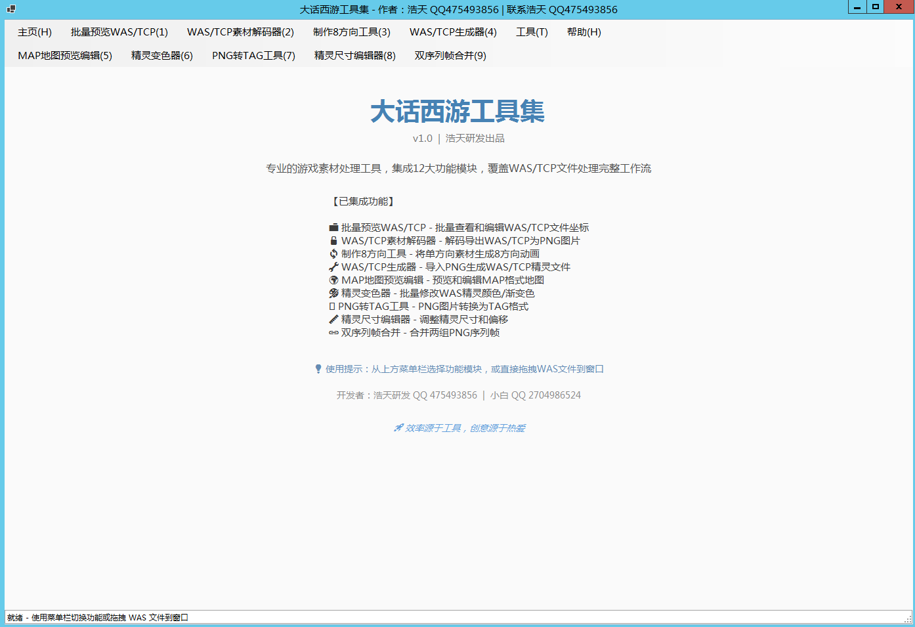
Task: Click the wrench icon beside WAS/TCP生成器
Action: click(x=333, y=267)
